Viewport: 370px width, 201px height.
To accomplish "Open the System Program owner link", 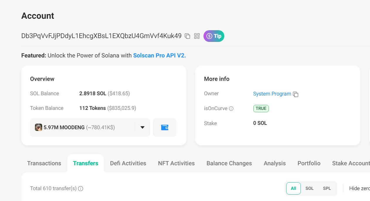I will [x=272, y=94].
